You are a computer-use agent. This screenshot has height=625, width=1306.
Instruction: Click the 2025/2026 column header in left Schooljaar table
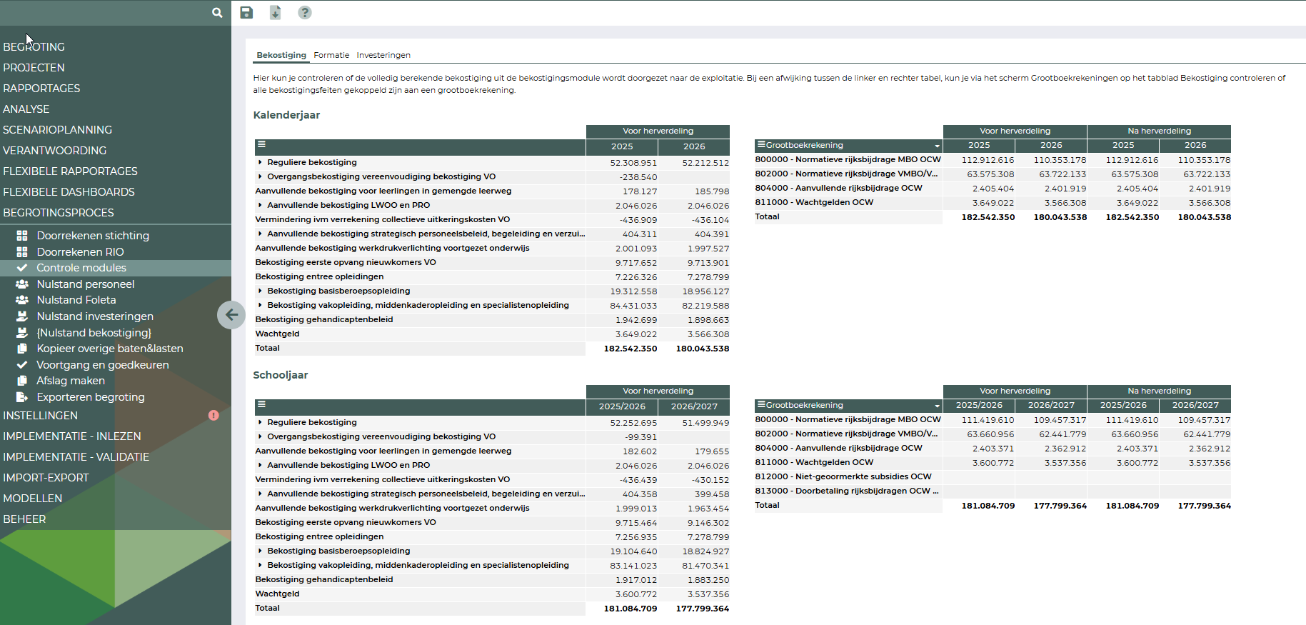(x=622, y=406)
